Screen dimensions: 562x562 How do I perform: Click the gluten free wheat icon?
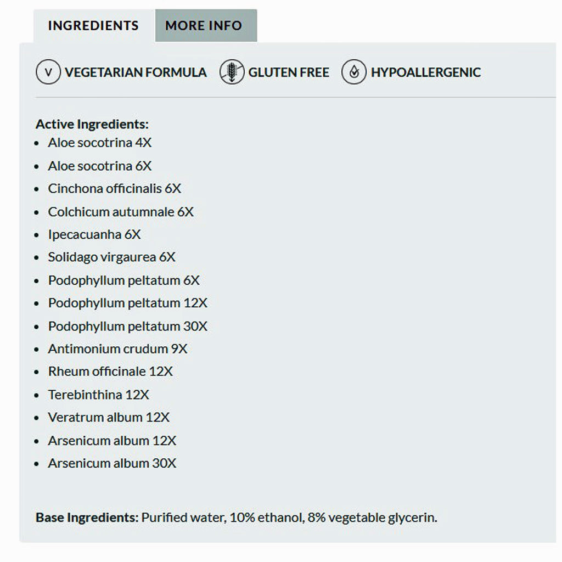232,72
